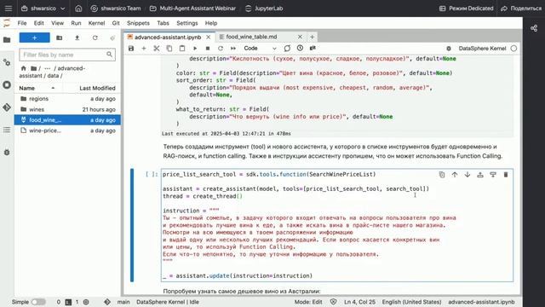The width and height of the screenshot is (545, 307).
Task: Open Multi-Agent Assistant Webinar project
Action: 192,9
